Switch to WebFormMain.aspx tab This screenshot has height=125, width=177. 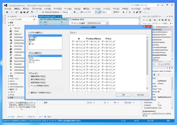47,17
